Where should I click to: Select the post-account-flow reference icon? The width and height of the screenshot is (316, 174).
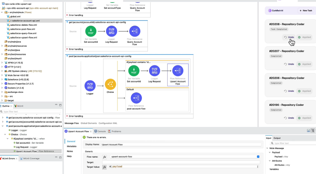[136, 98]
